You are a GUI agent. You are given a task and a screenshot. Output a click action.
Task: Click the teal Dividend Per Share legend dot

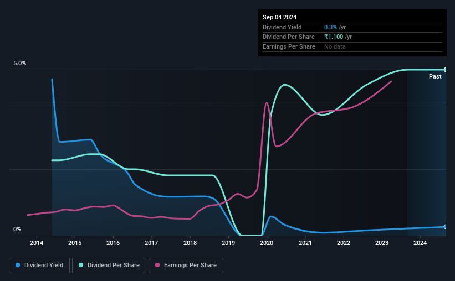81,265
